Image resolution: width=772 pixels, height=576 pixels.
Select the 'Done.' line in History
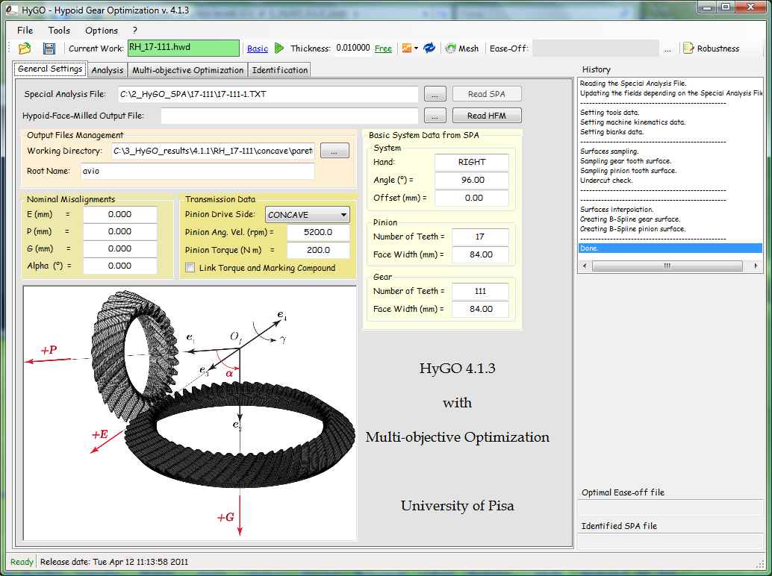coord(670,248)
